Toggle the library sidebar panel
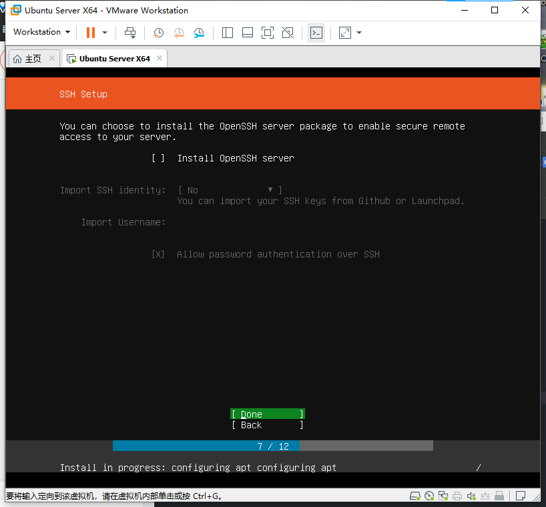Screen dimensions: 546x507 pos(228,33)
